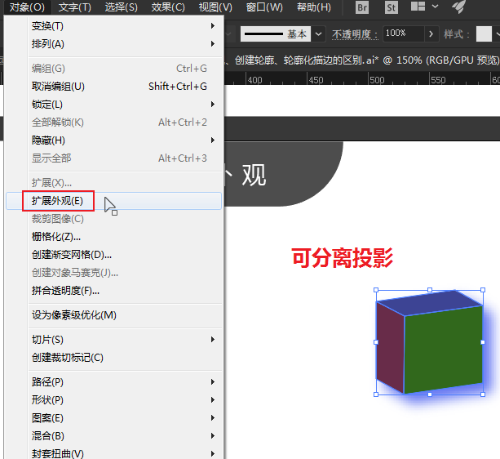500x459 pixels.
Task: Click the maroon side face of the cube
Action: (x=391, y=346)
